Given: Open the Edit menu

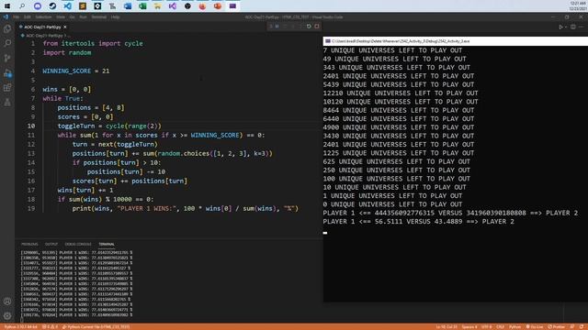Looking at the screenshot, I should tap(28, 16).
